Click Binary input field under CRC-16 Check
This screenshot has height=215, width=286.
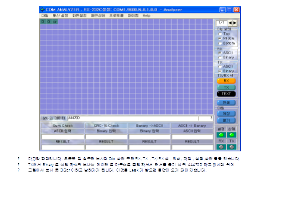(106, 137)
